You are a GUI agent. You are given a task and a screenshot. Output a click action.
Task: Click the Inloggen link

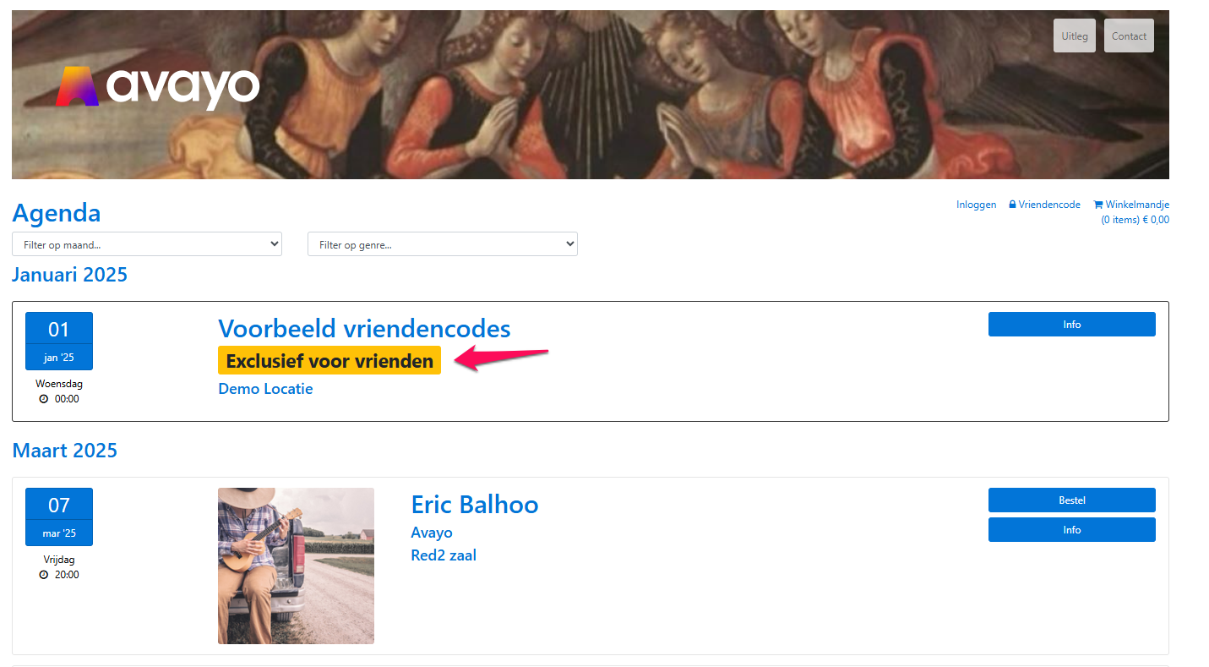[x=977, y=205]
